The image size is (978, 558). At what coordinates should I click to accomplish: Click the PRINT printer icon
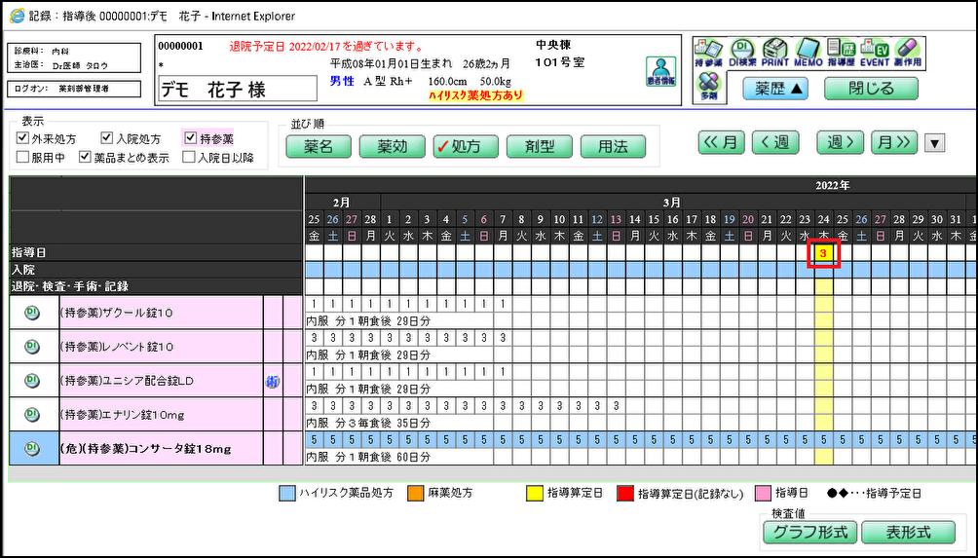click(774, 53)
